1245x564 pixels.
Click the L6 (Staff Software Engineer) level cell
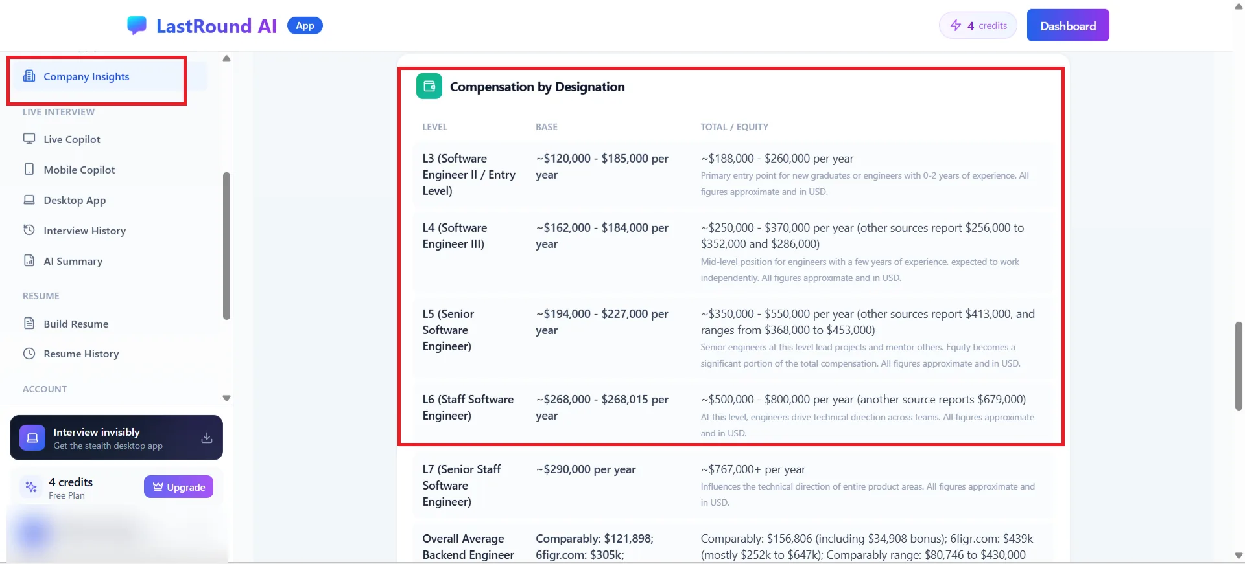pos(468,407)
